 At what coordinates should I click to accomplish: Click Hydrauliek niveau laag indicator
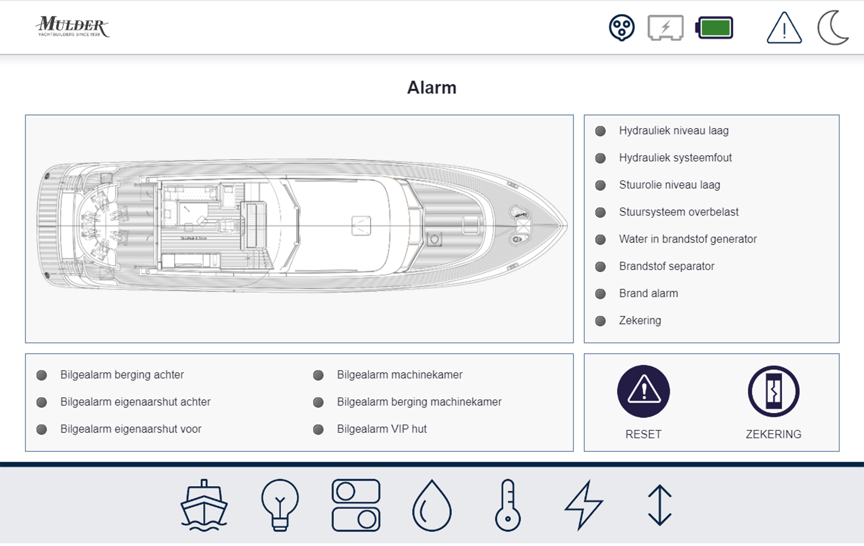click(x=600, y=131)
